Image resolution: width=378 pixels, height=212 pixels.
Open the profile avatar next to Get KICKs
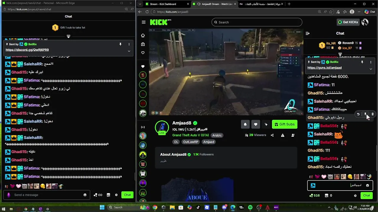coord(365,22)
